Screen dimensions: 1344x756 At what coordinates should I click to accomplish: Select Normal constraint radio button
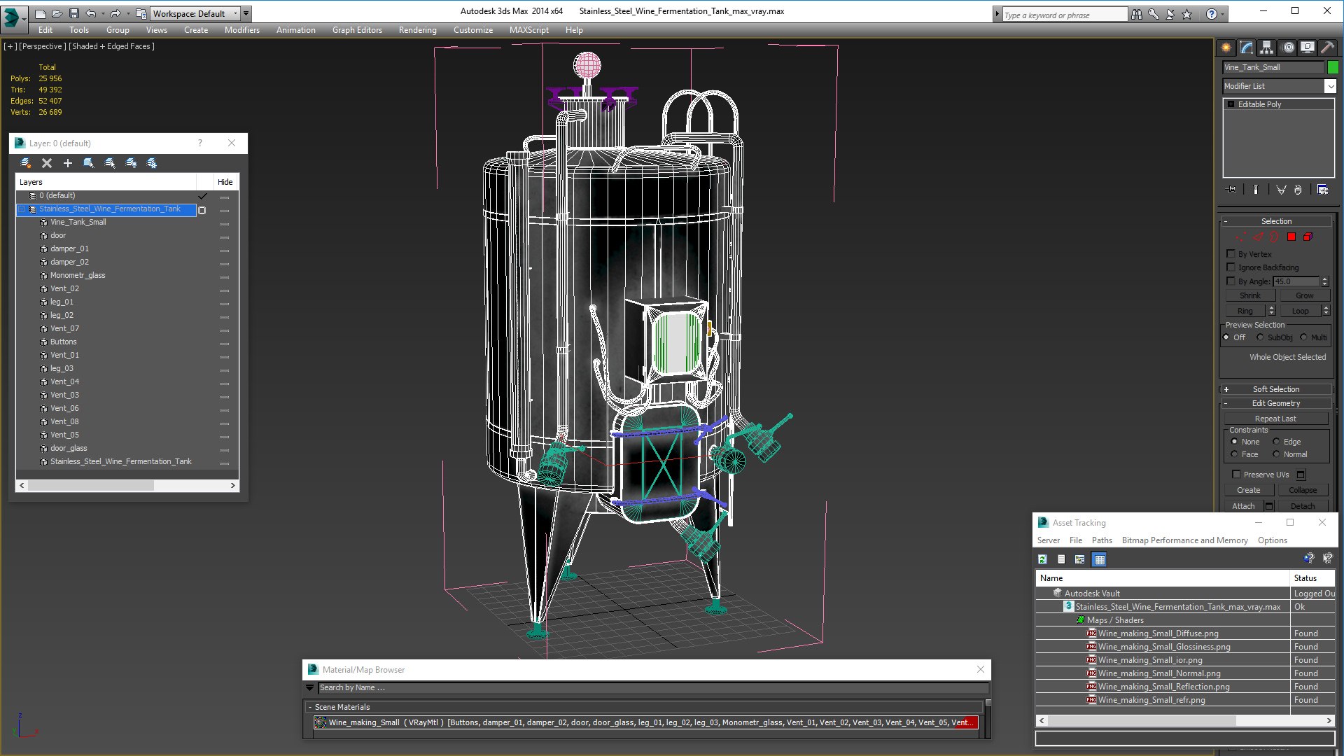[1276, 454]
